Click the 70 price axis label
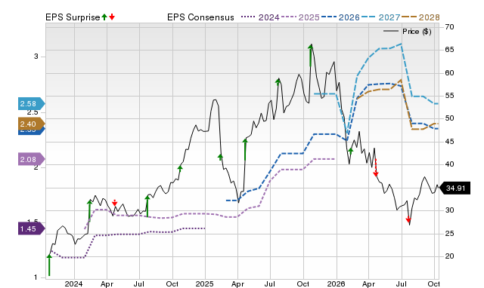This screenshot has width=484, height=288. (449, 27)
